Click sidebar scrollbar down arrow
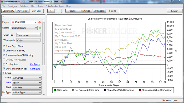 pyautogui.click(x=44, y=95)
